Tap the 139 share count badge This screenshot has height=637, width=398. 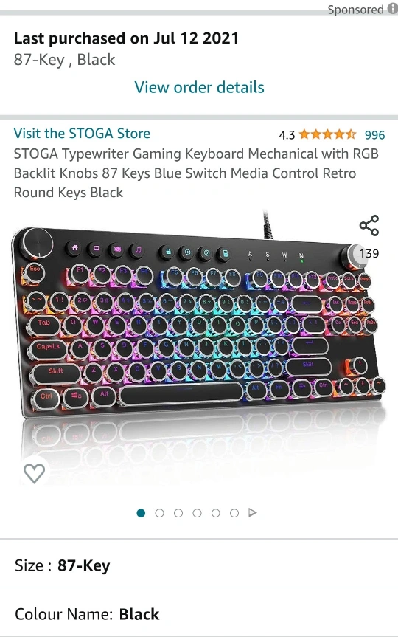(369, 253)
